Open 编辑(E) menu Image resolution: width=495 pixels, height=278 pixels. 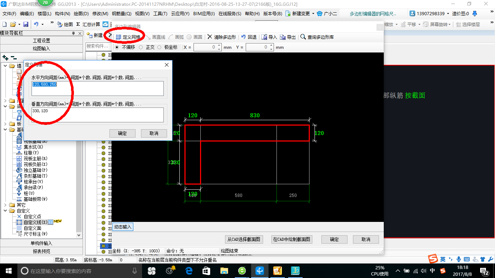(27, 13)
